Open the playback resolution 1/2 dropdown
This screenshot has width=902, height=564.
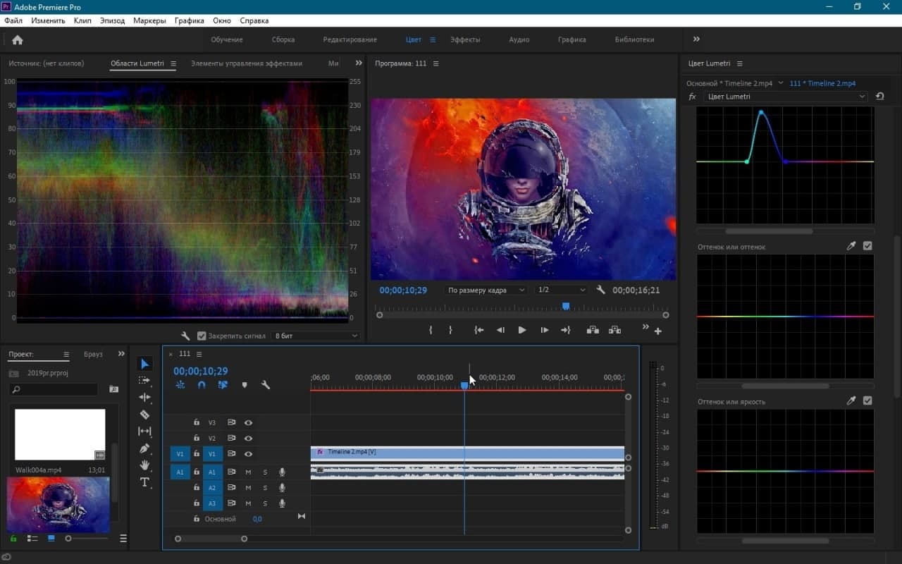(560, 290)
